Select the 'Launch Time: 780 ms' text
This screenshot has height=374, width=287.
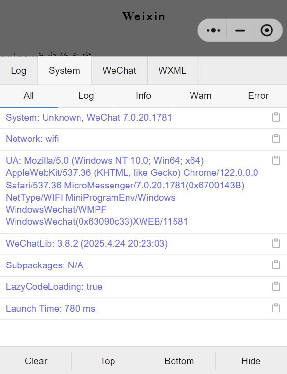pyautogui.click(x=50, y=309)
